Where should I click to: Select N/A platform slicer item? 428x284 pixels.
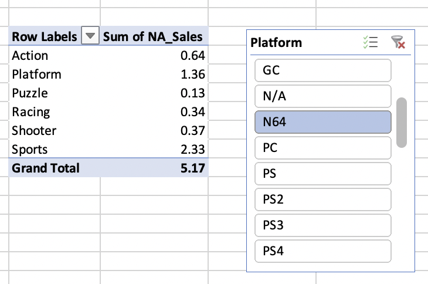pos(323,96)
